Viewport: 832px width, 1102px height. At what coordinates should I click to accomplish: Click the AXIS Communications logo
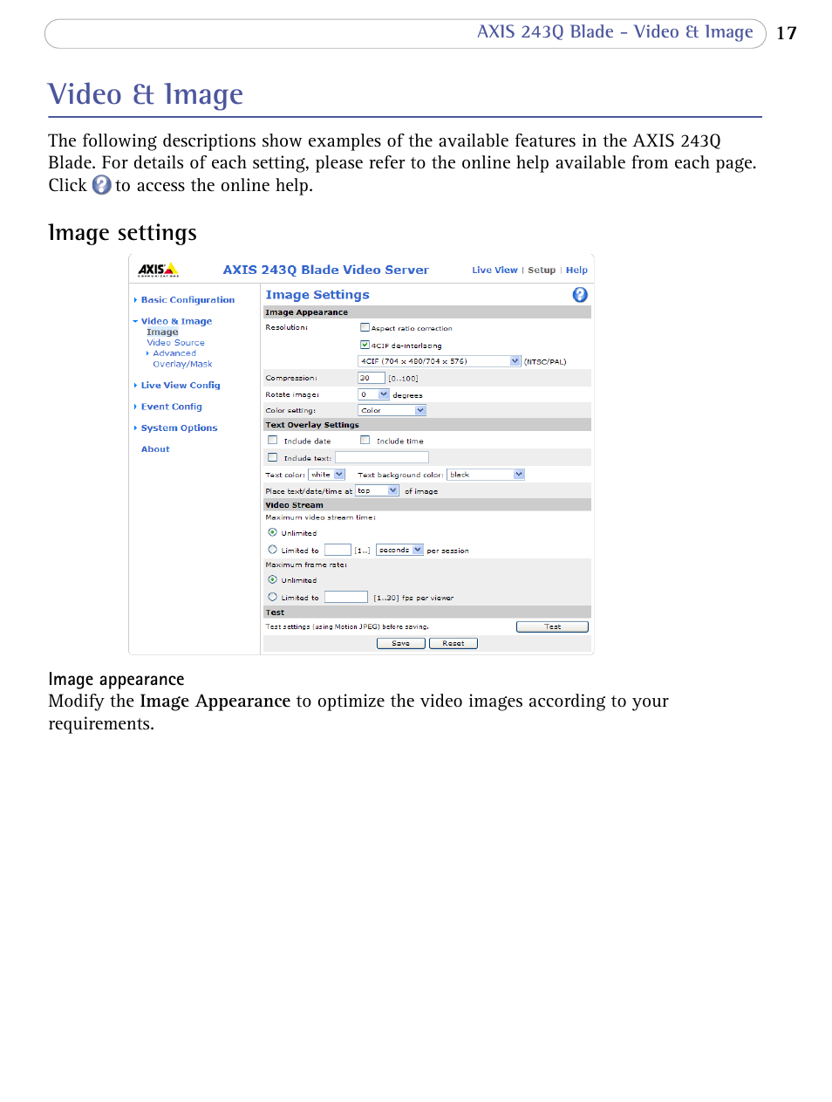[158, 270]
